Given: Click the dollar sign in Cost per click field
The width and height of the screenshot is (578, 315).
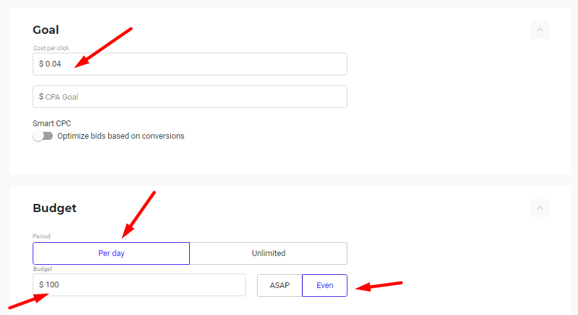Looking at the screenshot, I should tap(41, 64).
